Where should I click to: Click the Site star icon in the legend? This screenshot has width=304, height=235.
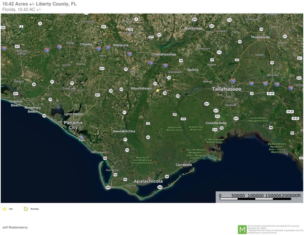(5, 208)
